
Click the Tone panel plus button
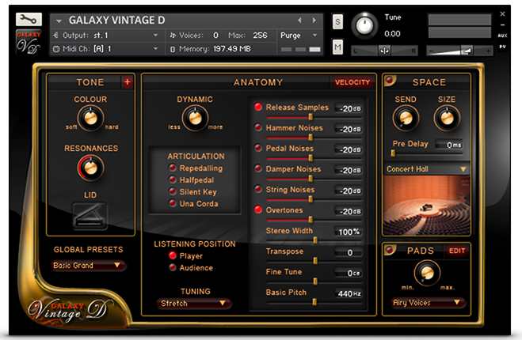click(x=128, y=81)
